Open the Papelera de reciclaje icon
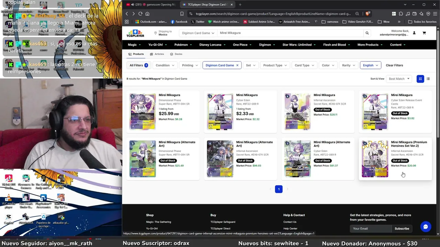Screen dimensions: 440x247 click(43, 220)
